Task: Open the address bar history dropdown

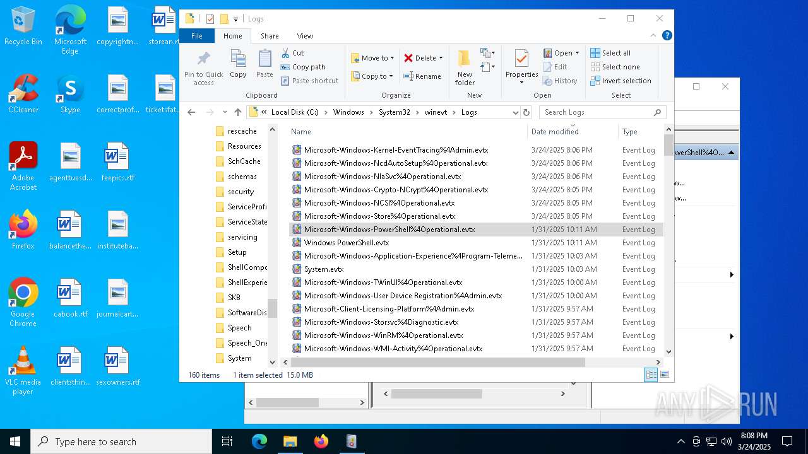Action: (515, 112)
